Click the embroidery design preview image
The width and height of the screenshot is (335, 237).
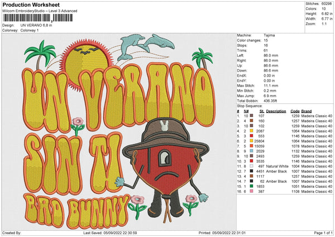click(x=119, y=131)
